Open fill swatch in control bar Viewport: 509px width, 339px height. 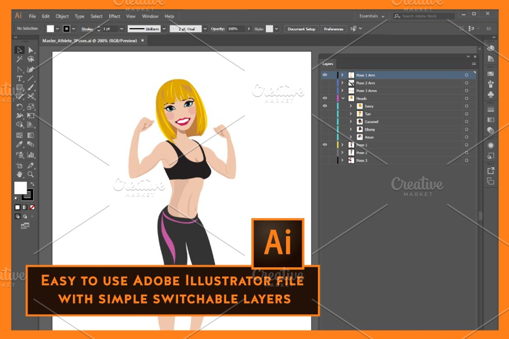pyautogui.click(x=50, y=29)
